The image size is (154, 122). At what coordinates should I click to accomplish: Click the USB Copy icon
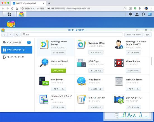tap(81, 63)
